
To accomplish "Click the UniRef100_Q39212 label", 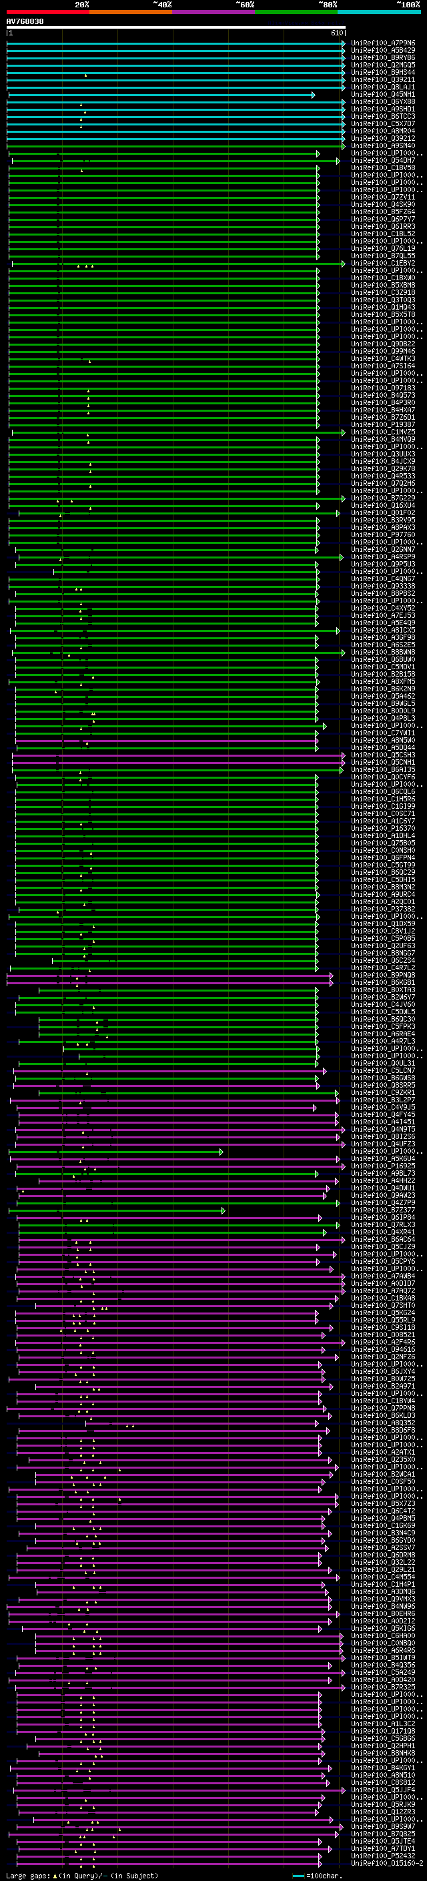I will (383, 138).
